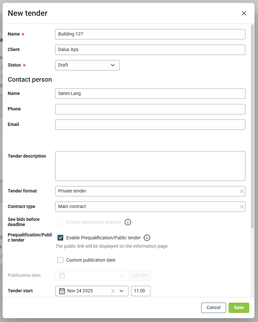The image size is (258, 322).
Task: Clear the Tender format field value
Action: tap(242, 191)
